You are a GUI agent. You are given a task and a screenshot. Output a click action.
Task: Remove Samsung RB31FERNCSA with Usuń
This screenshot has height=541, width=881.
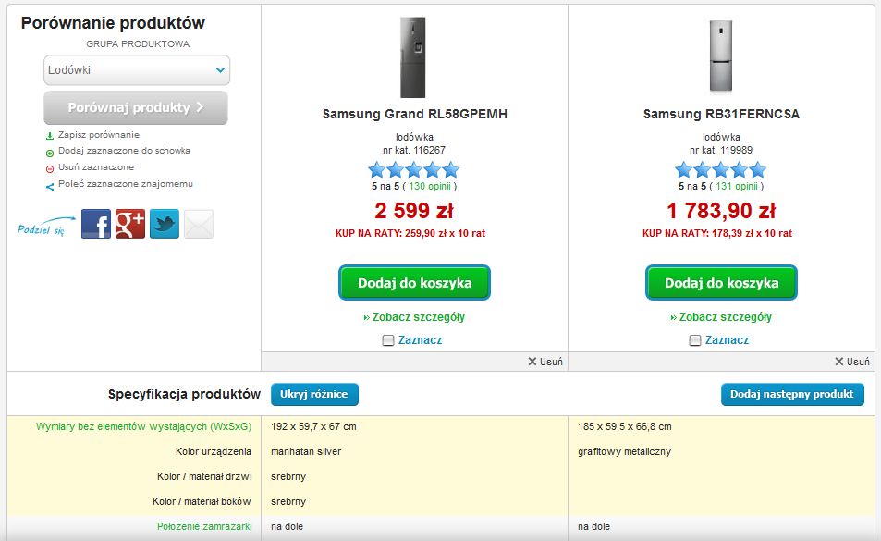click(851, 362)
